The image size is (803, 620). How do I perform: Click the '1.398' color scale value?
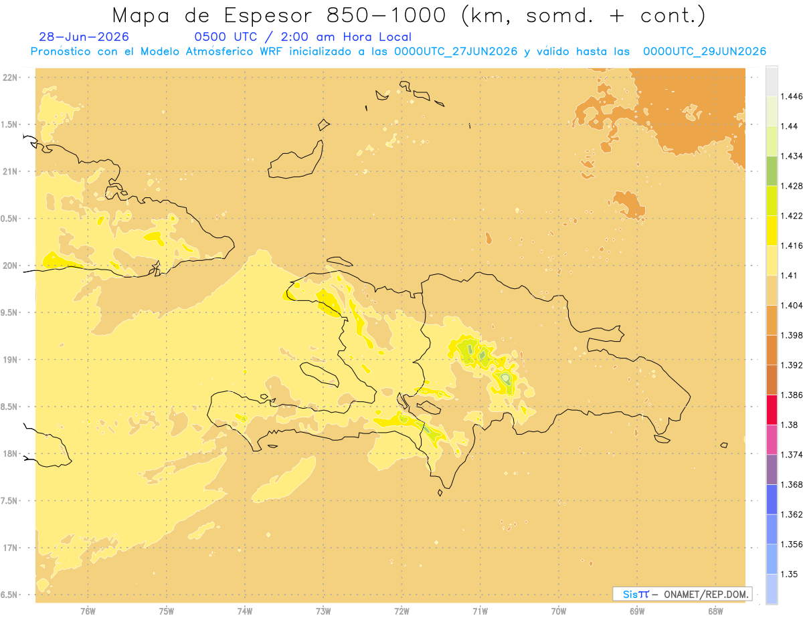(x=792, y=335)
